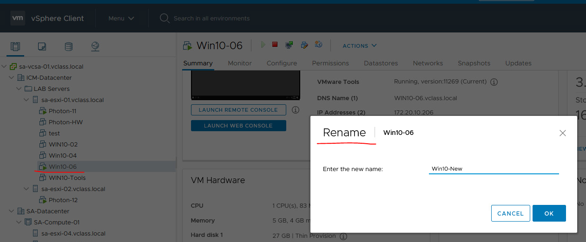
Task: Click the WIN10-Tools VM icon
Action: tap(43, 178)
